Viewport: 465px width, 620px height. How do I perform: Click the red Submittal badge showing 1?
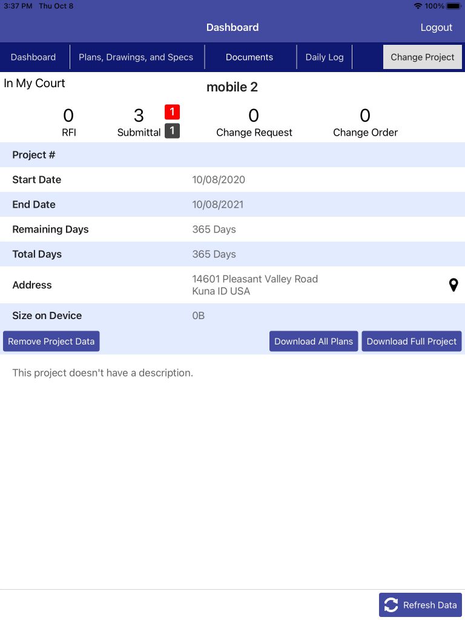(x=172, y=112)
